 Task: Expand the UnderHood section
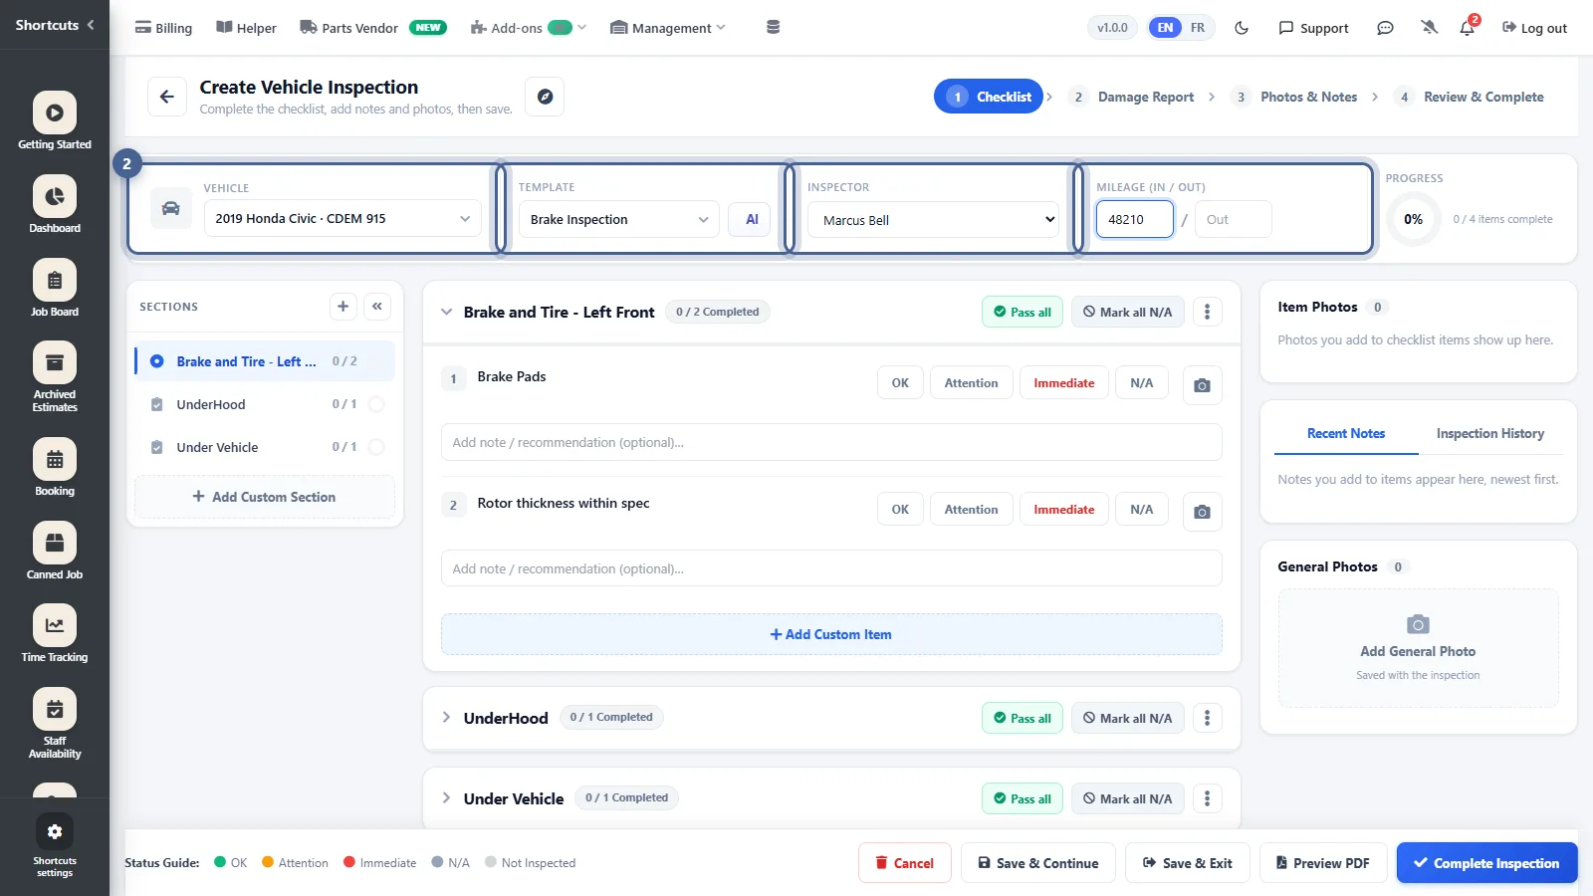tap(446, 718)
